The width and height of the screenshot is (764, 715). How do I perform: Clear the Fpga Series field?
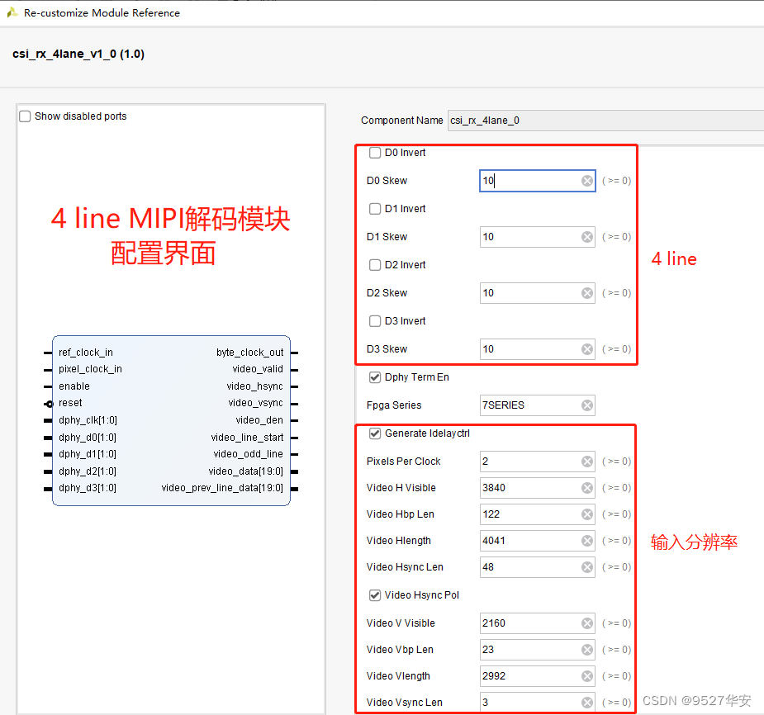coord(587,405)
